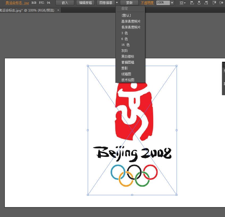Image resolution: width=225 pixels, height=217 pixels.
Task: Click the bottom-right selection handle
Action: (x=177, y=195)
